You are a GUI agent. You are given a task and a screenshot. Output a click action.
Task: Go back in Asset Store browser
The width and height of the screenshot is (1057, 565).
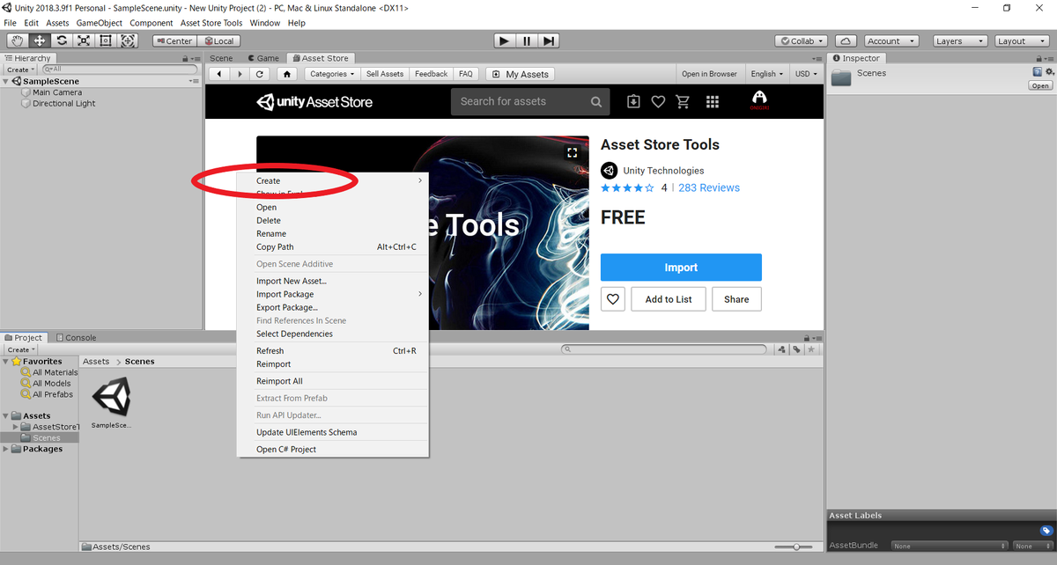click(218, 74)
